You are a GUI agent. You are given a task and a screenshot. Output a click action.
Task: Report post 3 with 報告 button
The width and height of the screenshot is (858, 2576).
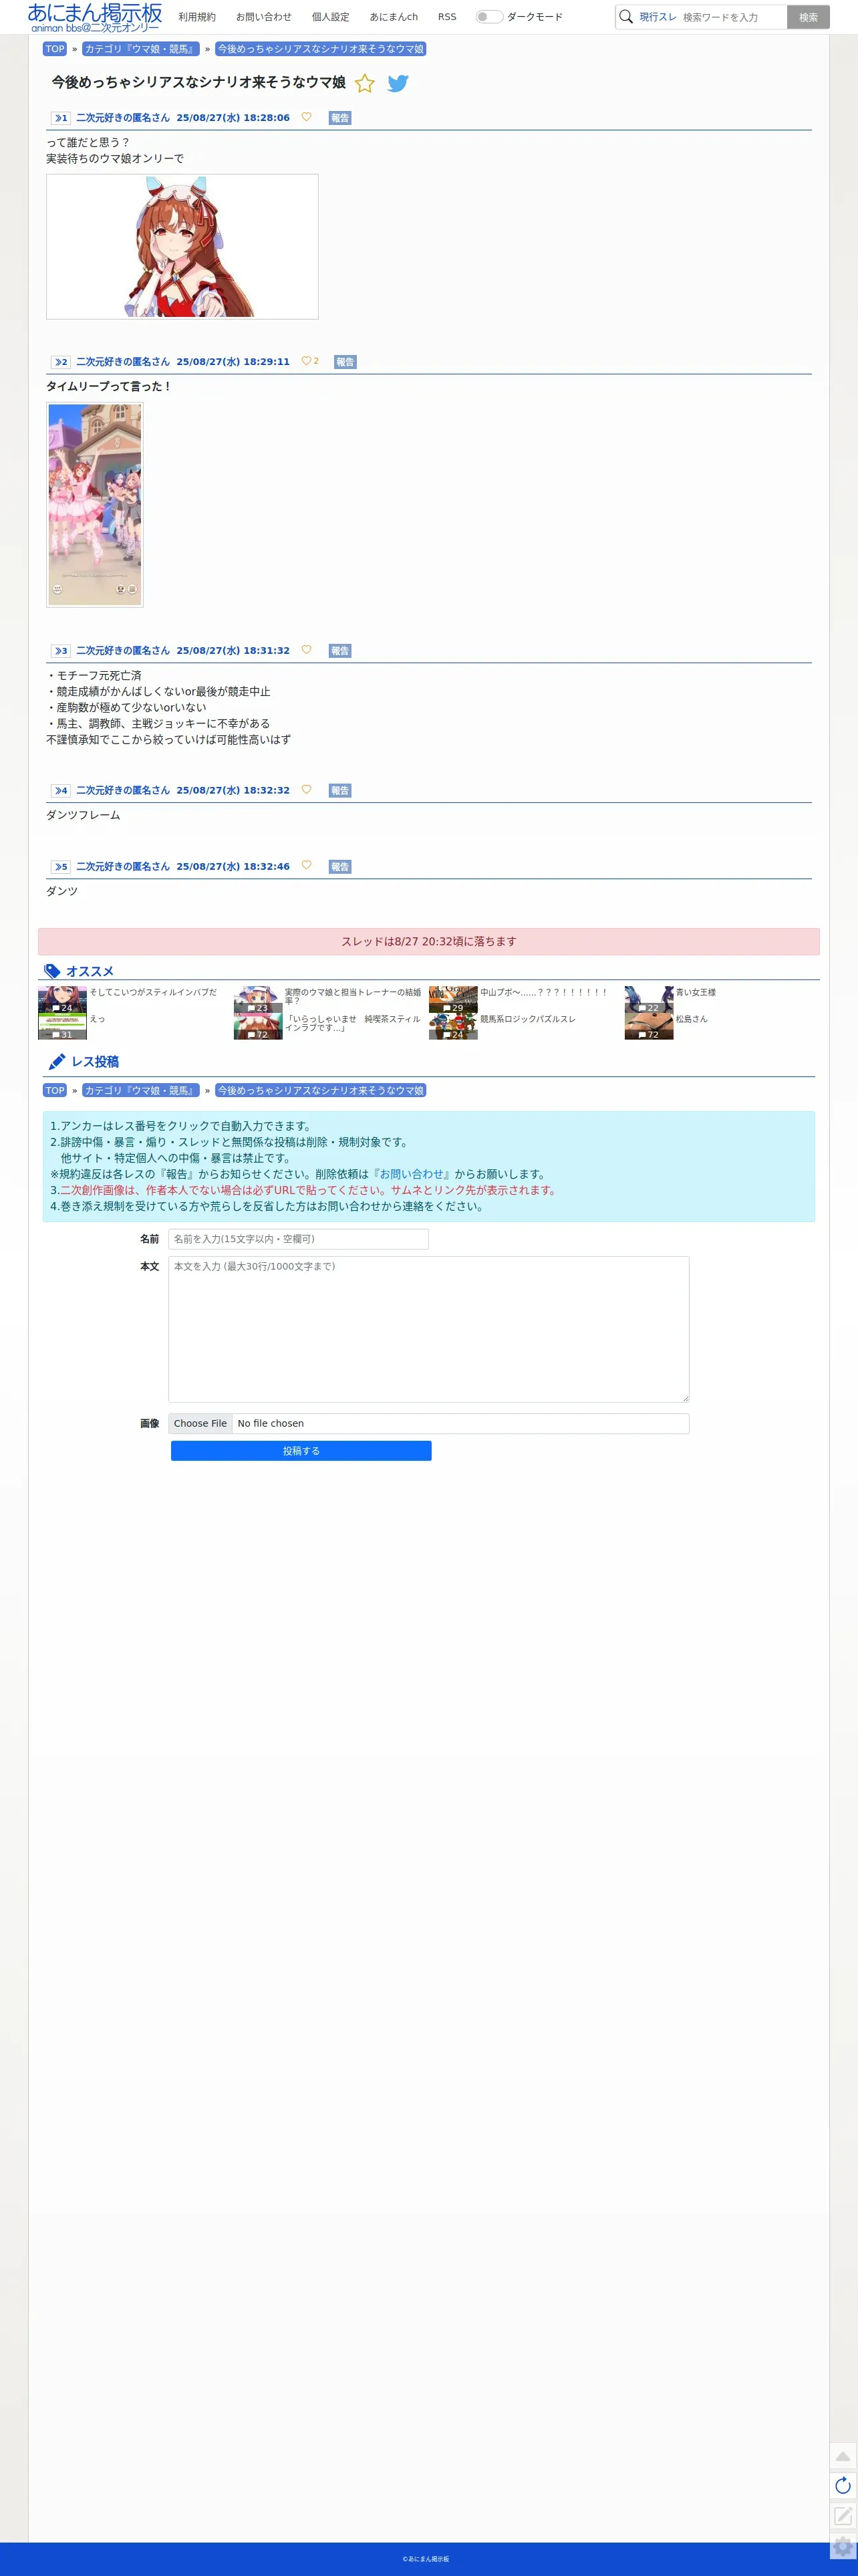point(340,651)
